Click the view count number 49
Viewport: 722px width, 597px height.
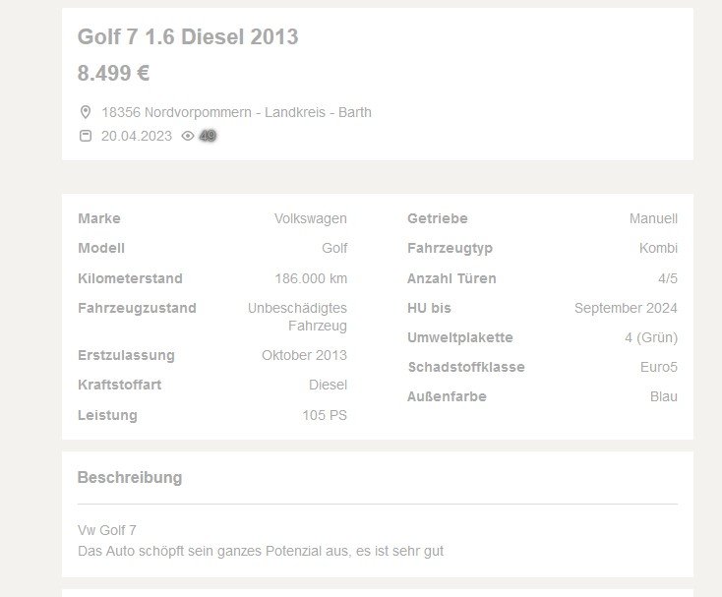(x=208, y=136)
